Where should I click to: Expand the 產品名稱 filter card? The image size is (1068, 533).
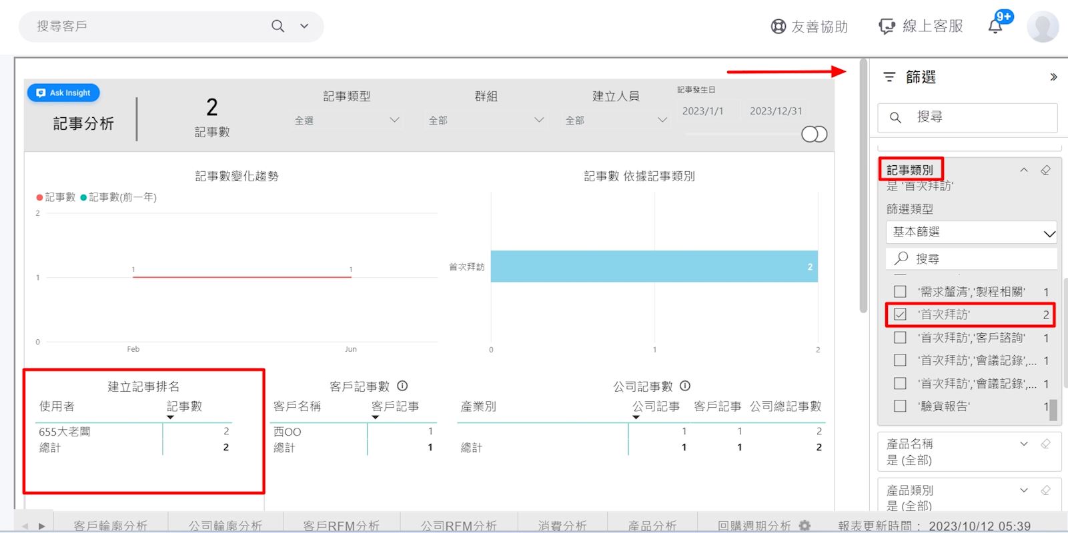[1024, 444]
